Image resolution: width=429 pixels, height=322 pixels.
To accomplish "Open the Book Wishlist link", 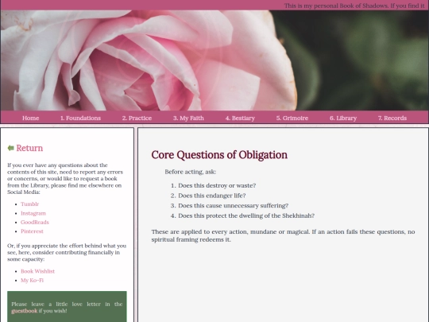I will [x=38, y=271].
